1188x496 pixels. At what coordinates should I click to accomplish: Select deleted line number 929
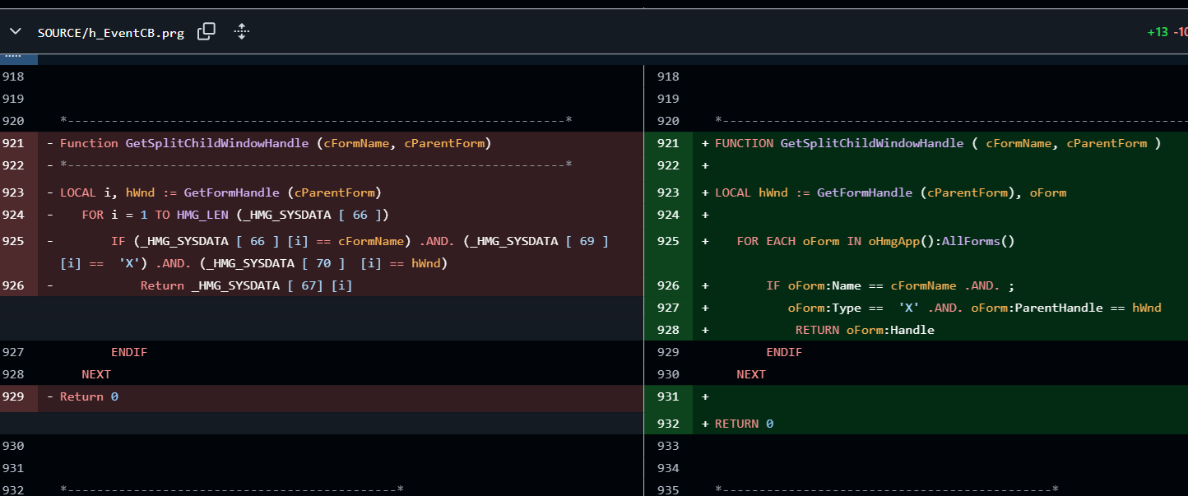point(14,396)
